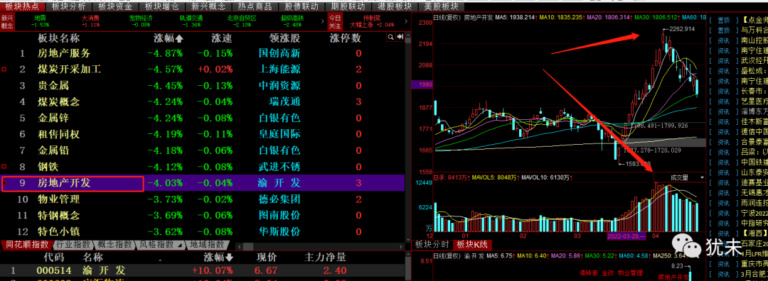Open the 期股联动 tab

(348, 6)
